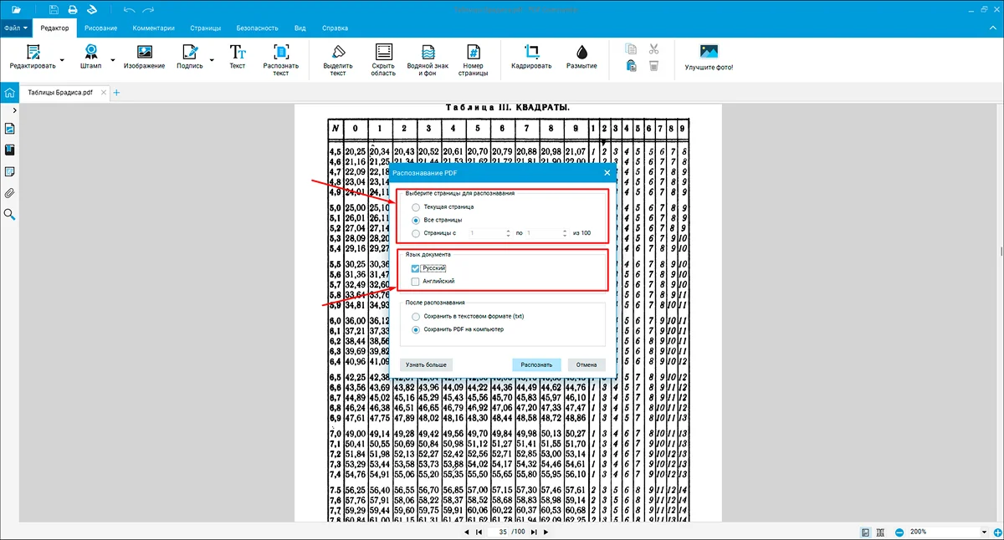
Task: Open the Crop (Кадрировать) tool
Action: point(531,52)
